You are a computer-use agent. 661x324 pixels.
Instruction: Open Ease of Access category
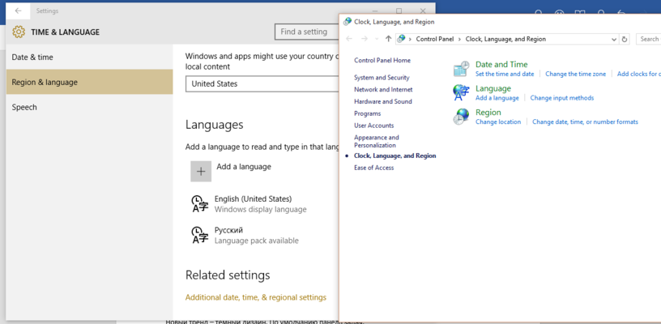click(374, 168)
